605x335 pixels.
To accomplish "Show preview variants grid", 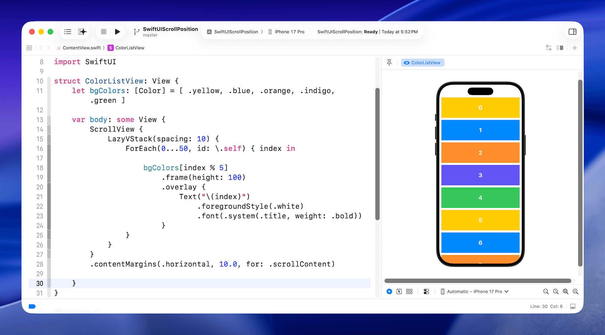I will tap(409, 292).
